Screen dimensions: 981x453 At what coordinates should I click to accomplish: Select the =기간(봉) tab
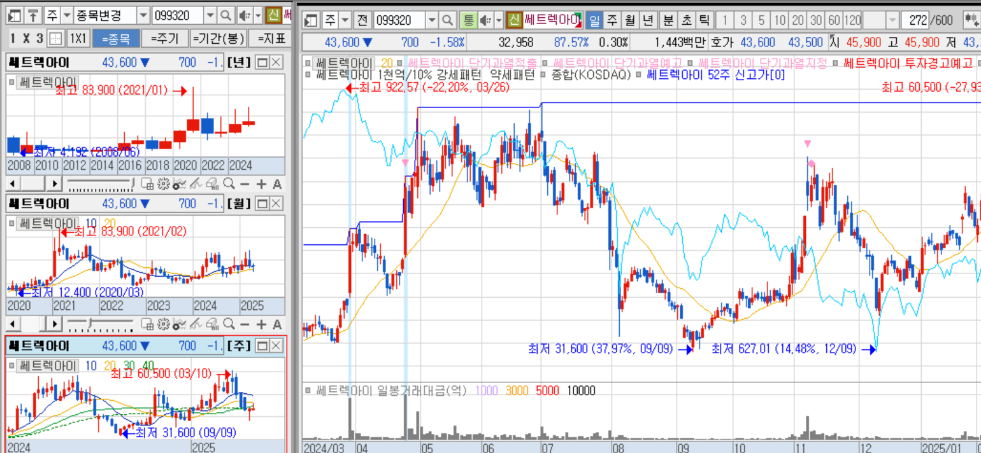pos(218,39)
